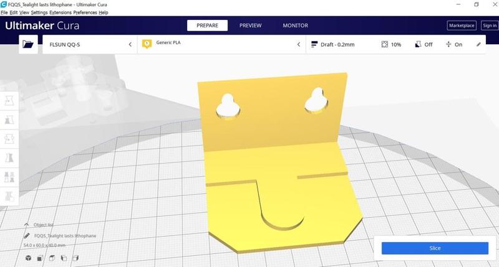
Task: Click the Cura logo icon in title bar
Action: 4,4
